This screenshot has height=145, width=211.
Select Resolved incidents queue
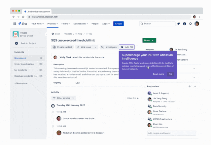28,76
